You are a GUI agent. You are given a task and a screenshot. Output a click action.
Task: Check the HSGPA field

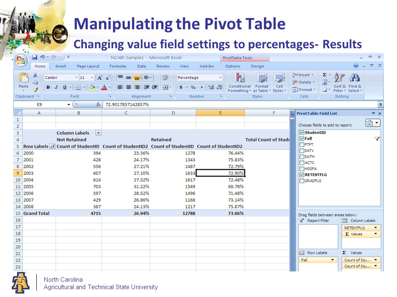point(301,169)
